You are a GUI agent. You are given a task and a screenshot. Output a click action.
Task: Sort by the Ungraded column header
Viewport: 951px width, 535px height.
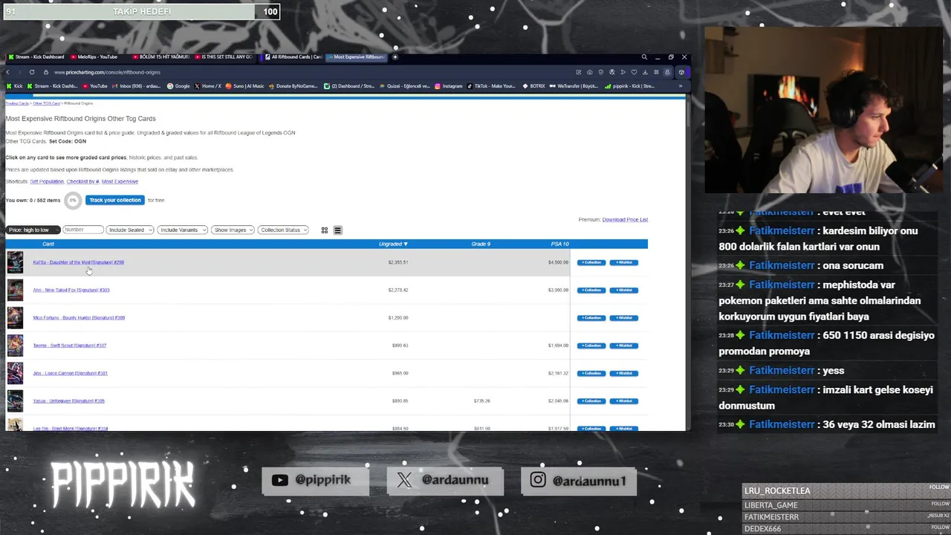tap(393, 244)
